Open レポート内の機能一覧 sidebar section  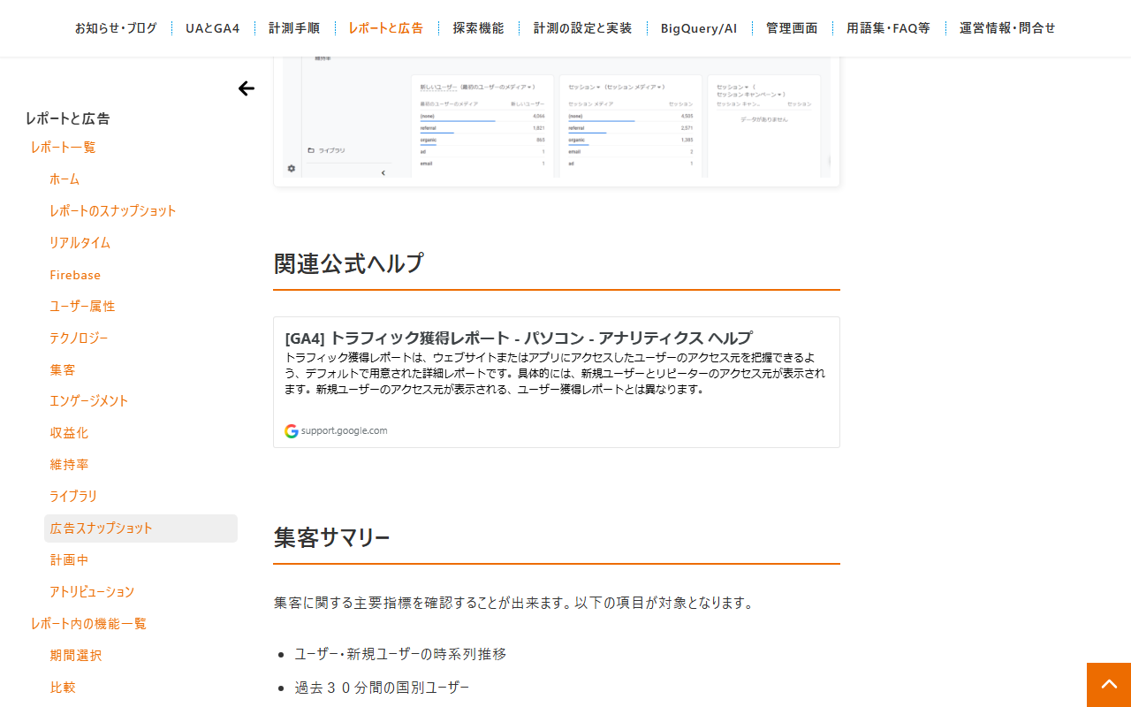[88, 624]
